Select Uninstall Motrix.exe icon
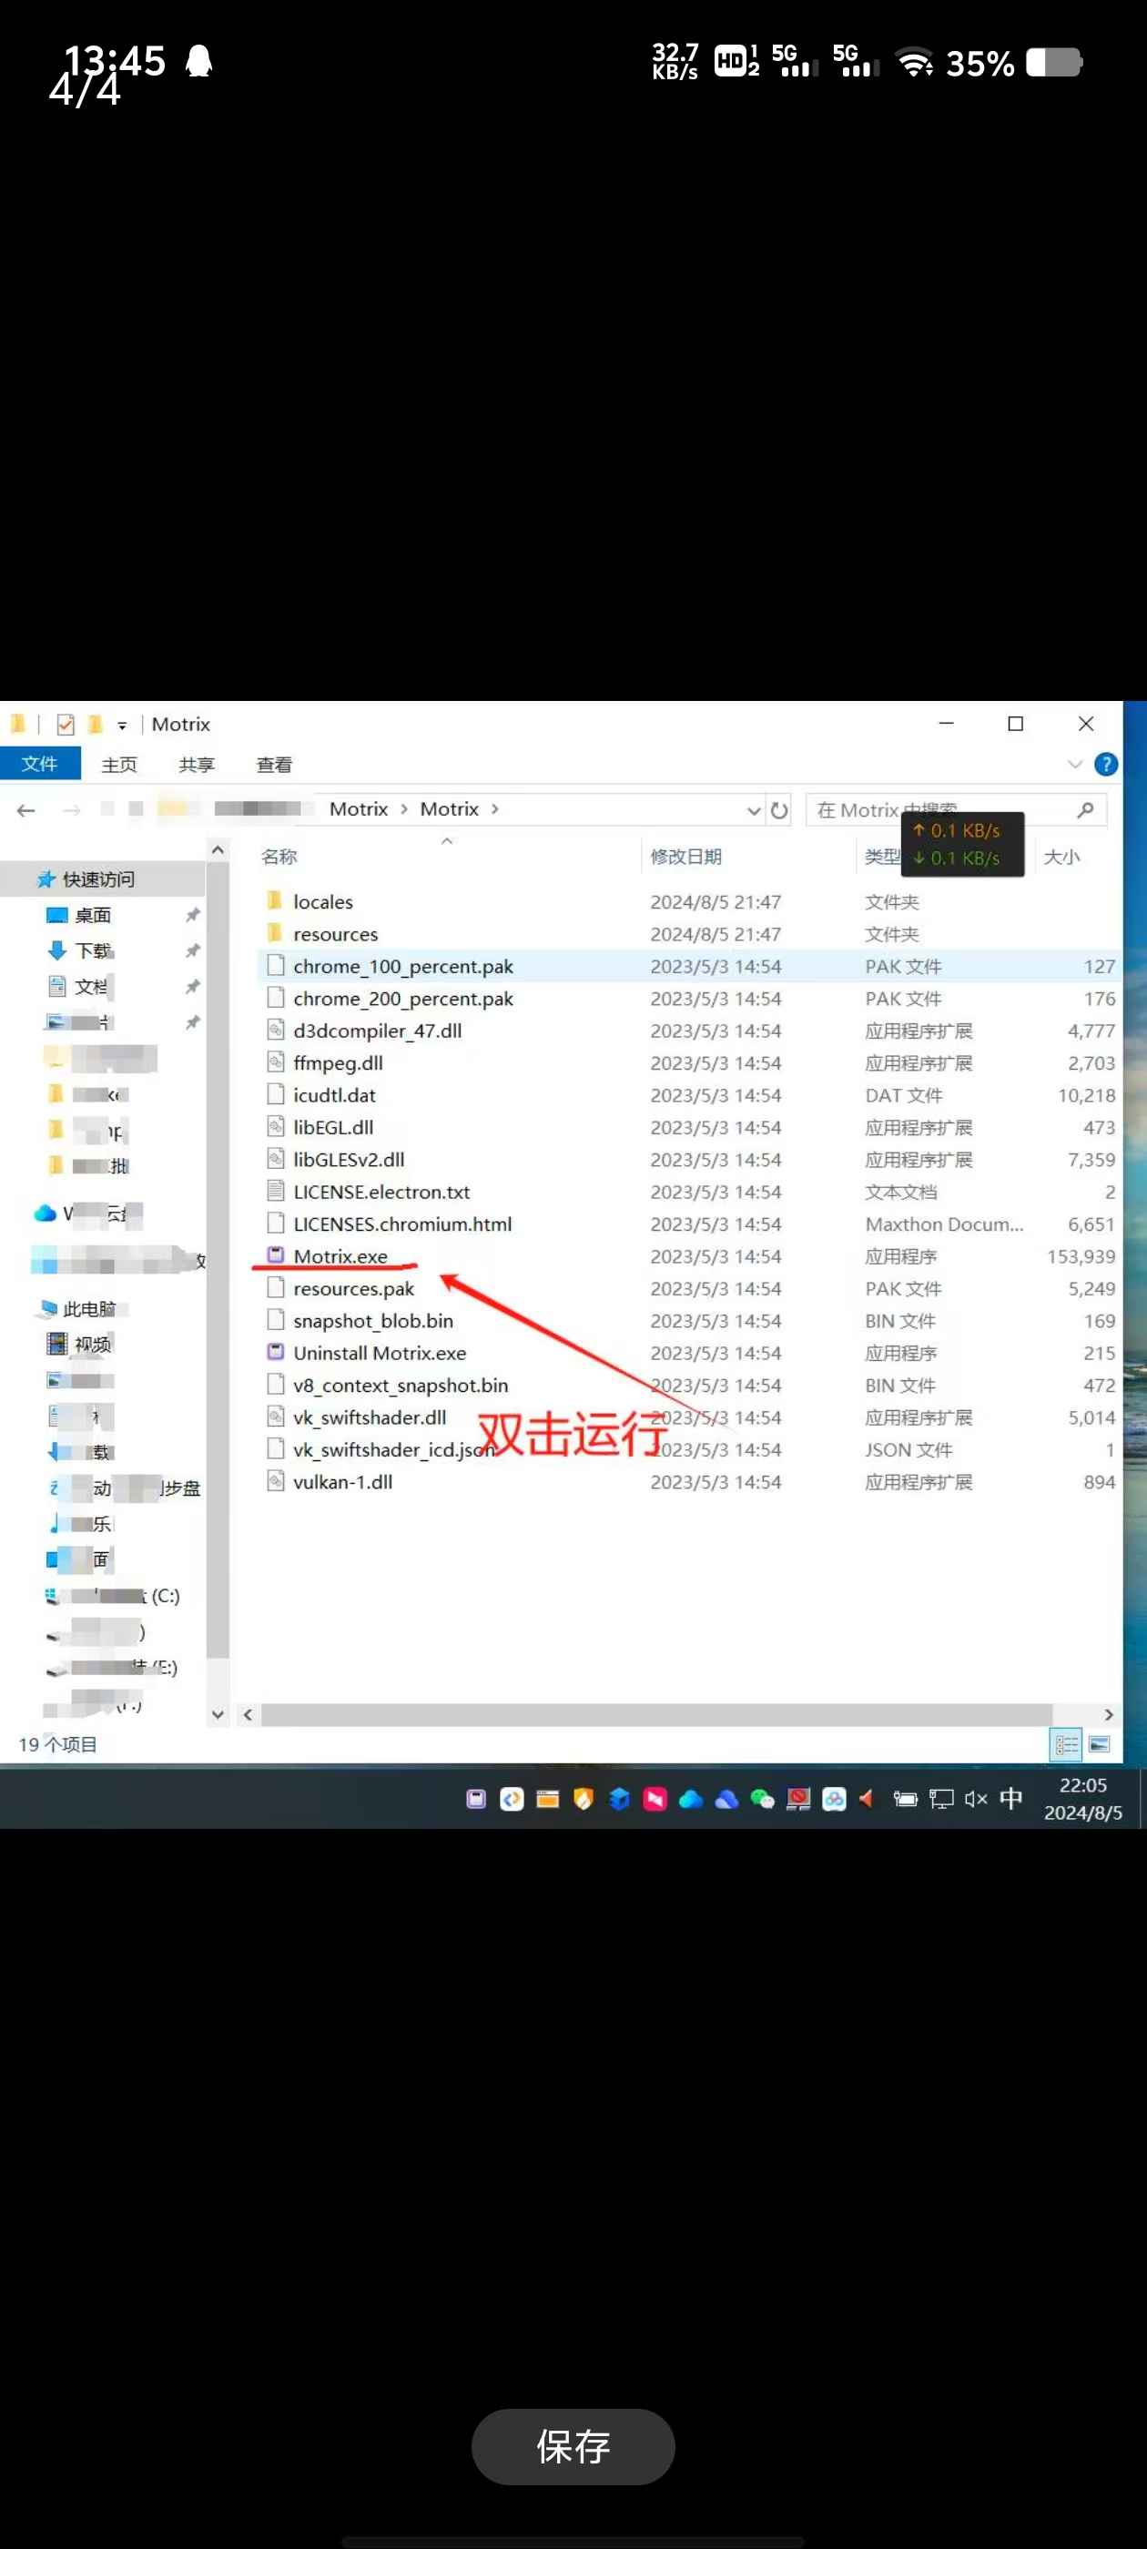 pyautogui.click(x=276, y=1352)
